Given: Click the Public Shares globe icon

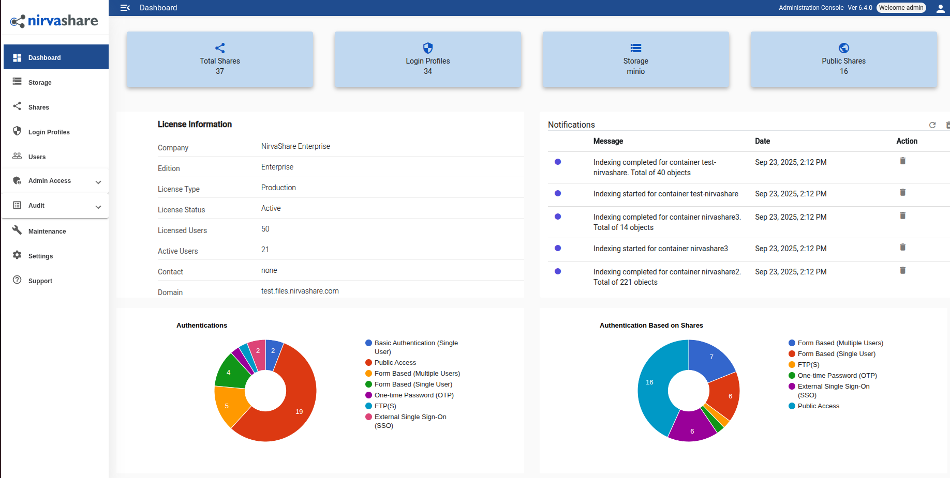Looking at the screenshot, I should coord(843,48).
